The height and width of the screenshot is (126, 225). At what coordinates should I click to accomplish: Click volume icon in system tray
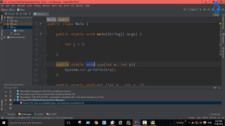201,123
